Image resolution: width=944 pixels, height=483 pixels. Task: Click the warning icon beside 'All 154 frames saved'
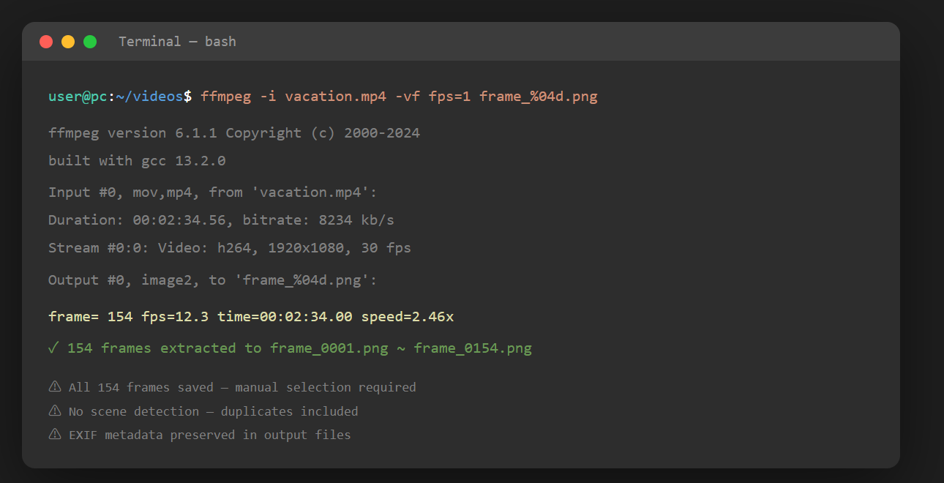pos(55,387)
